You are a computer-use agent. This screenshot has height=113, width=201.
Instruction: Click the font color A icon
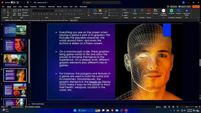[x=60, y=14]
